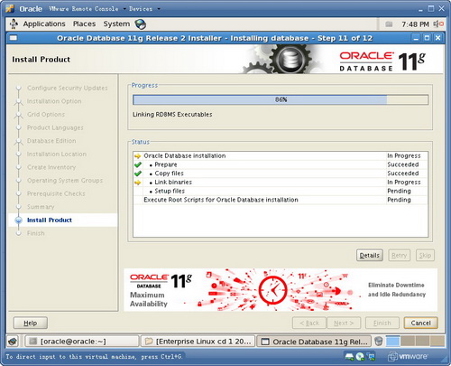
Task: Open the Applications menu
Action: (x=44, y=23)
